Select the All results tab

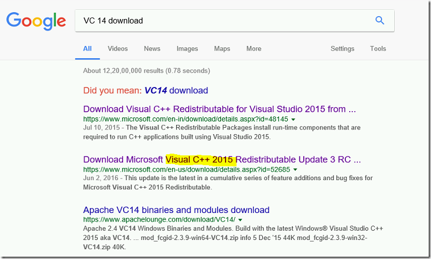pos(87,49)
